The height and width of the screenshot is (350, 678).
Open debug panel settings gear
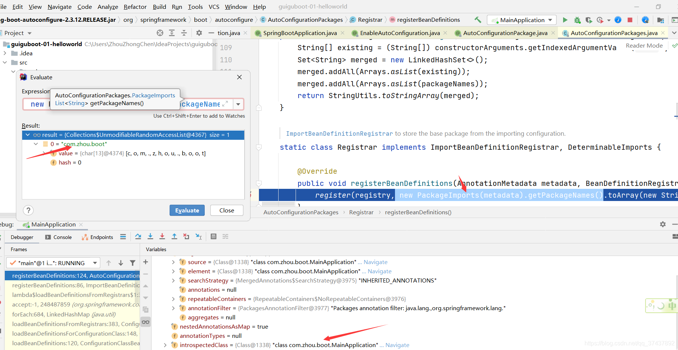pyautogui.click(x=663, y=224)
